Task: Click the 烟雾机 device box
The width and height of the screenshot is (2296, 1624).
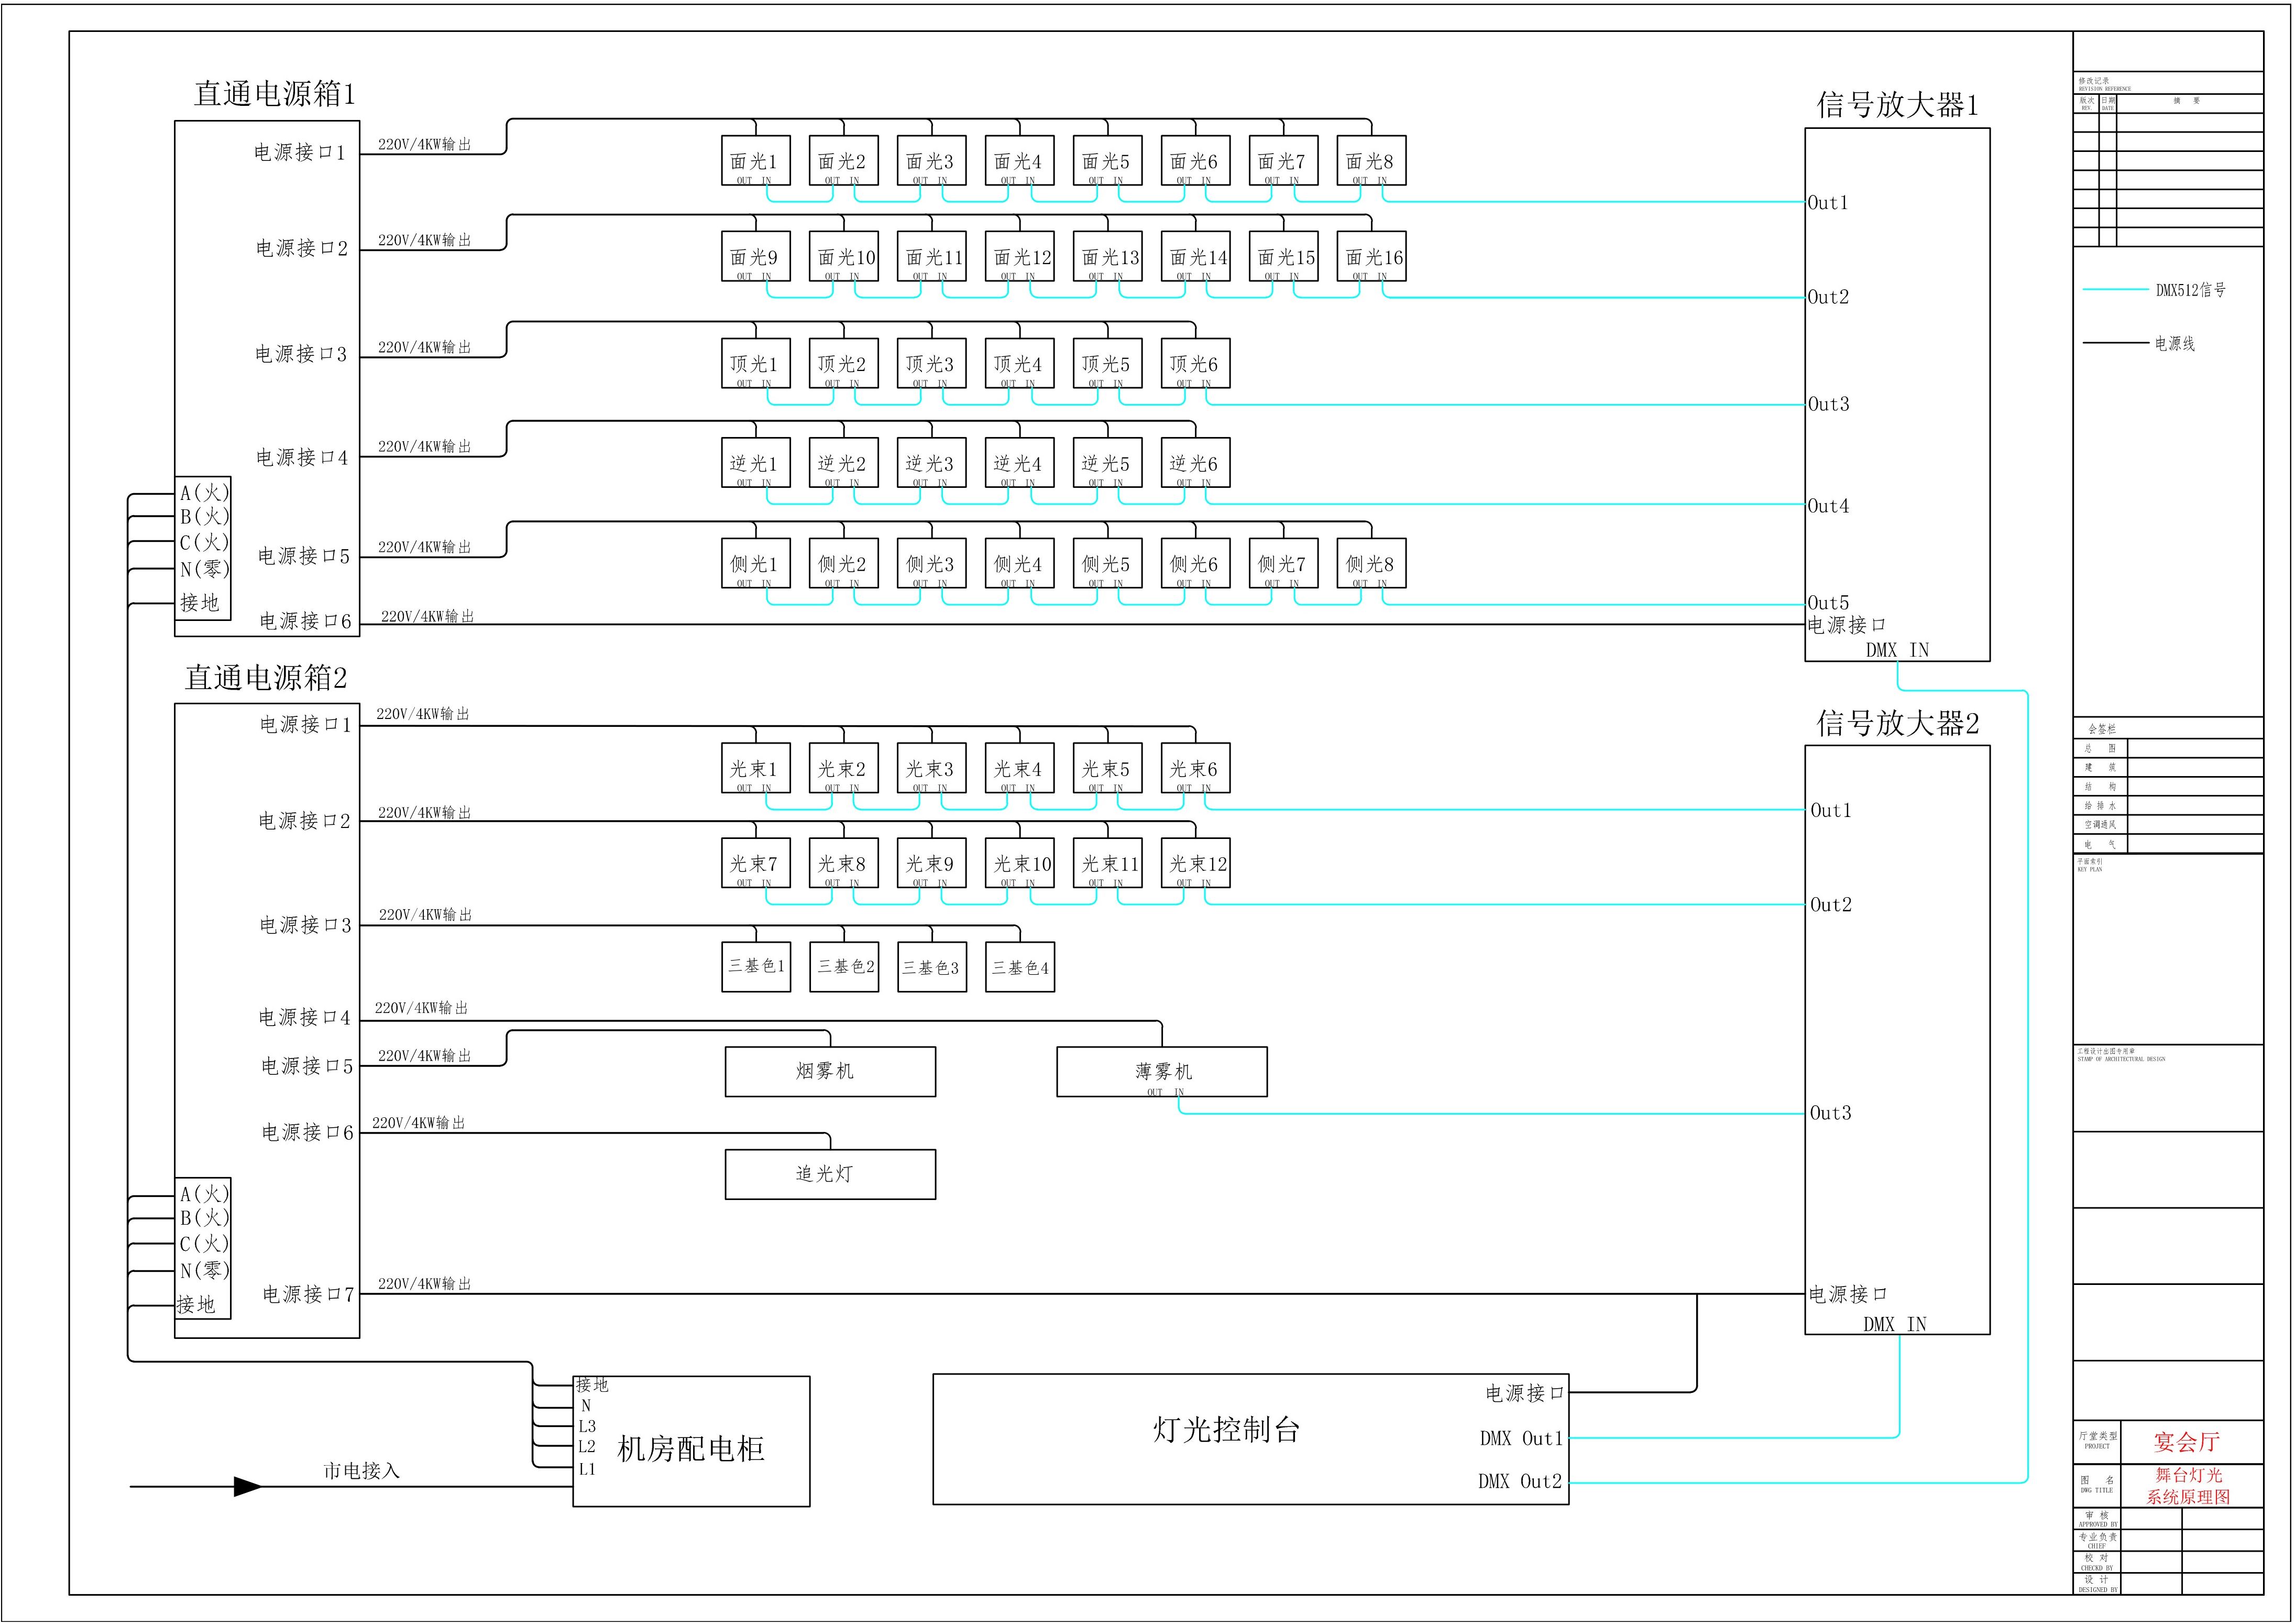Action: [830, 1072]
